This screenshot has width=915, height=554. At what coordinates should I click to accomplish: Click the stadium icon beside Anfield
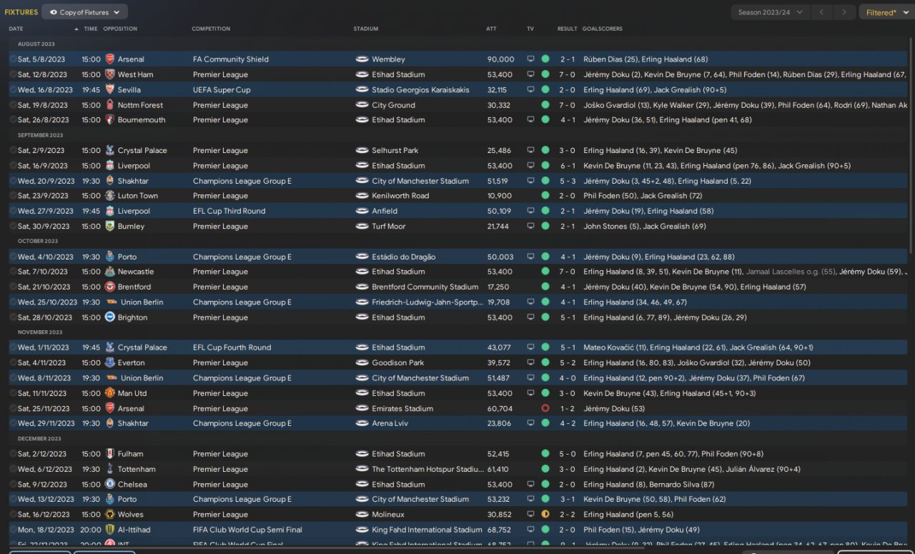click(x=362, y=212)
